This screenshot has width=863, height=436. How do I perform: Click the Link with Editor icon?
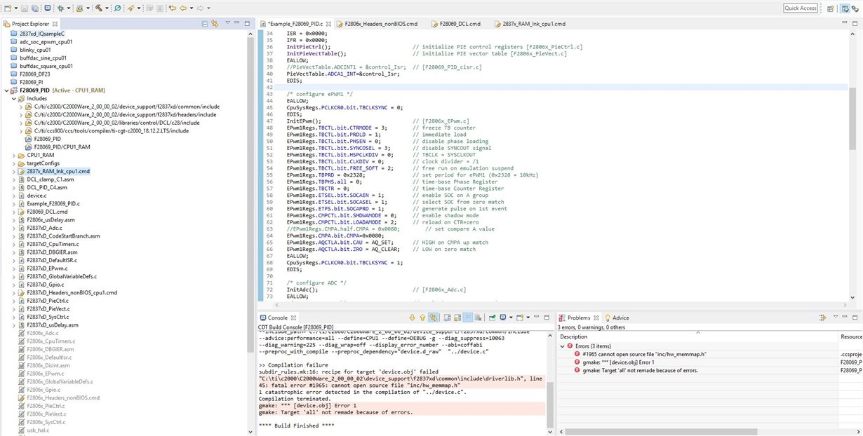coord(215,23)
